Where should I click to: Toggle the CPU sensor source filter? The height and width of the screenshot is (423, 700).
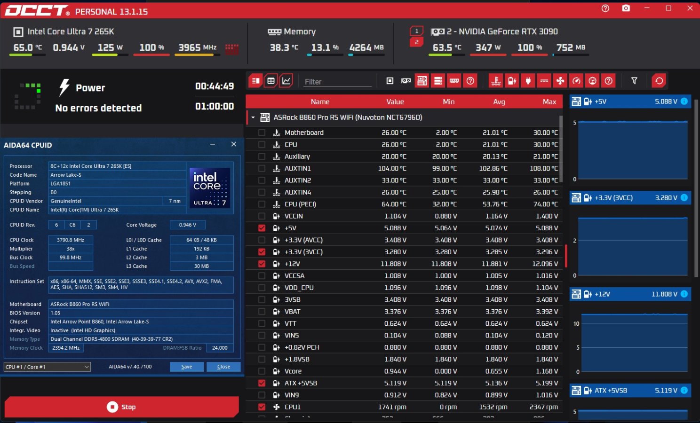coord(390,81)
